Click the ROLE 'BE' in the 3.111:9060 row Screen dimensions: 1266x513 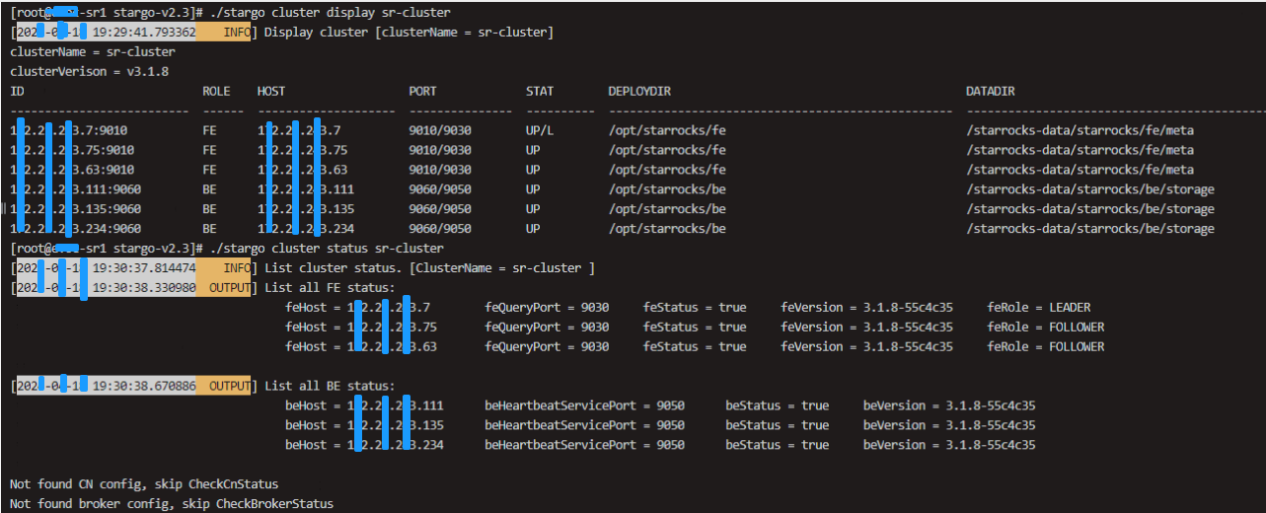(x=209, y=189)
